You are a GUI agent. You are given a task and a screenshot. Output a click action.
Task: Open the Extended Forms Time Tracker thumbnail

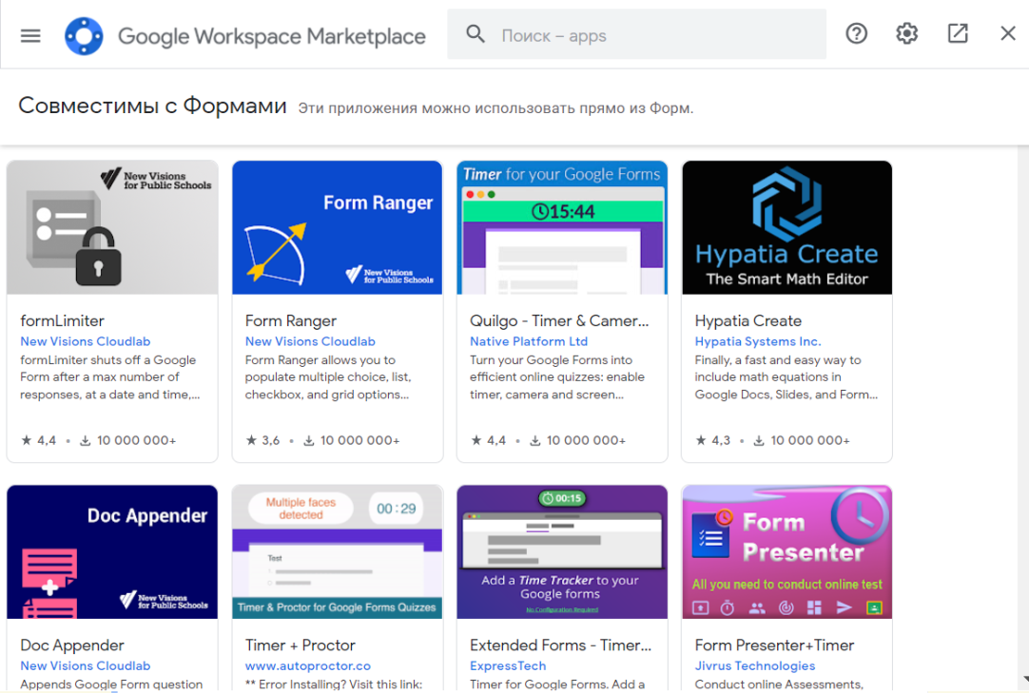point(562,552)
